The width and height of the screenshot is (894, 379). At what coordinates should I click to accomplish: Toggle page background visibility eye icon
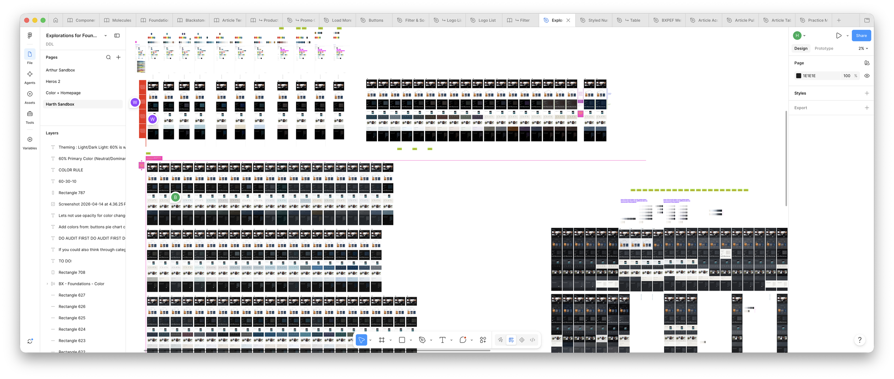[x=867, y=76]
